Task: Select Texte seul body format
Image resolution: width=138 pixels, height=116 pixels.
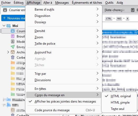Action: click(119, 109)
